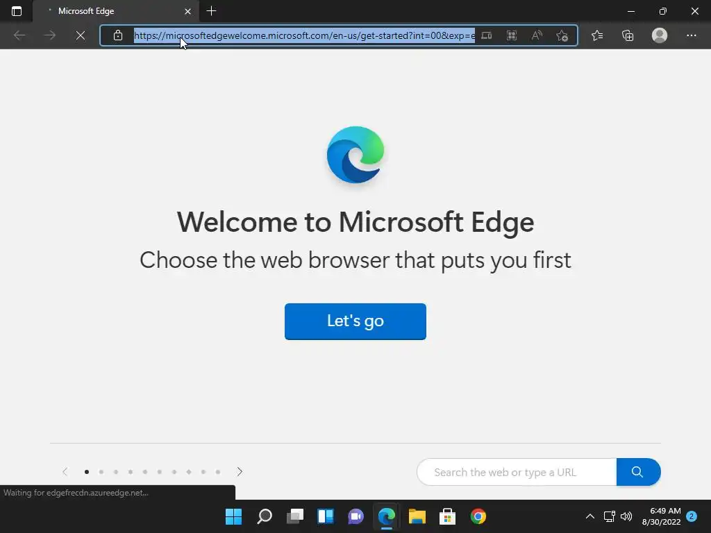Go to previous slide with left chevron
Image resolution: width=711 pixels, height=533 pixels.
click(x=65, y=472)
